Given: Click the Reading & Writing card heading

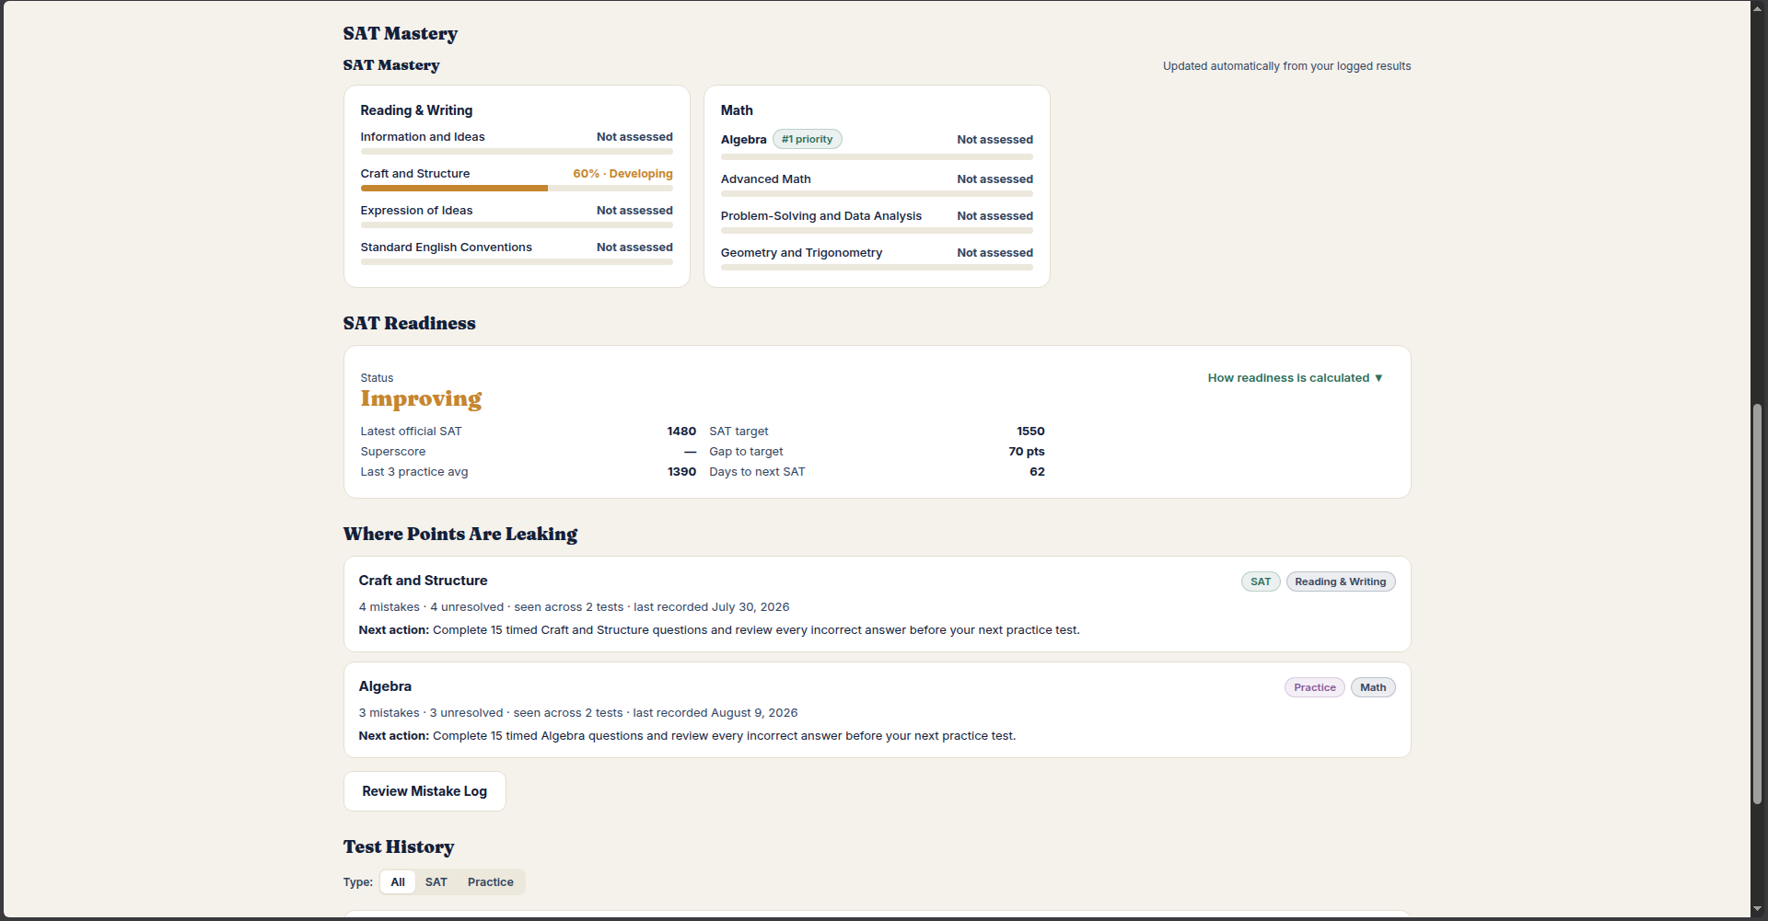Looking at the screenshot, I should coord(416,110).
